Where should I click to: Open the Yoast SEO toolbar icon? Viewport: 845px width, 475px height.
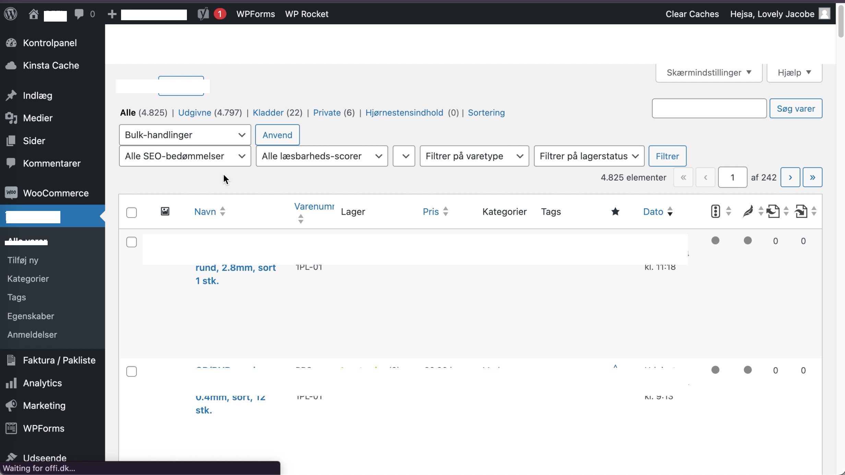click(203, 14)
